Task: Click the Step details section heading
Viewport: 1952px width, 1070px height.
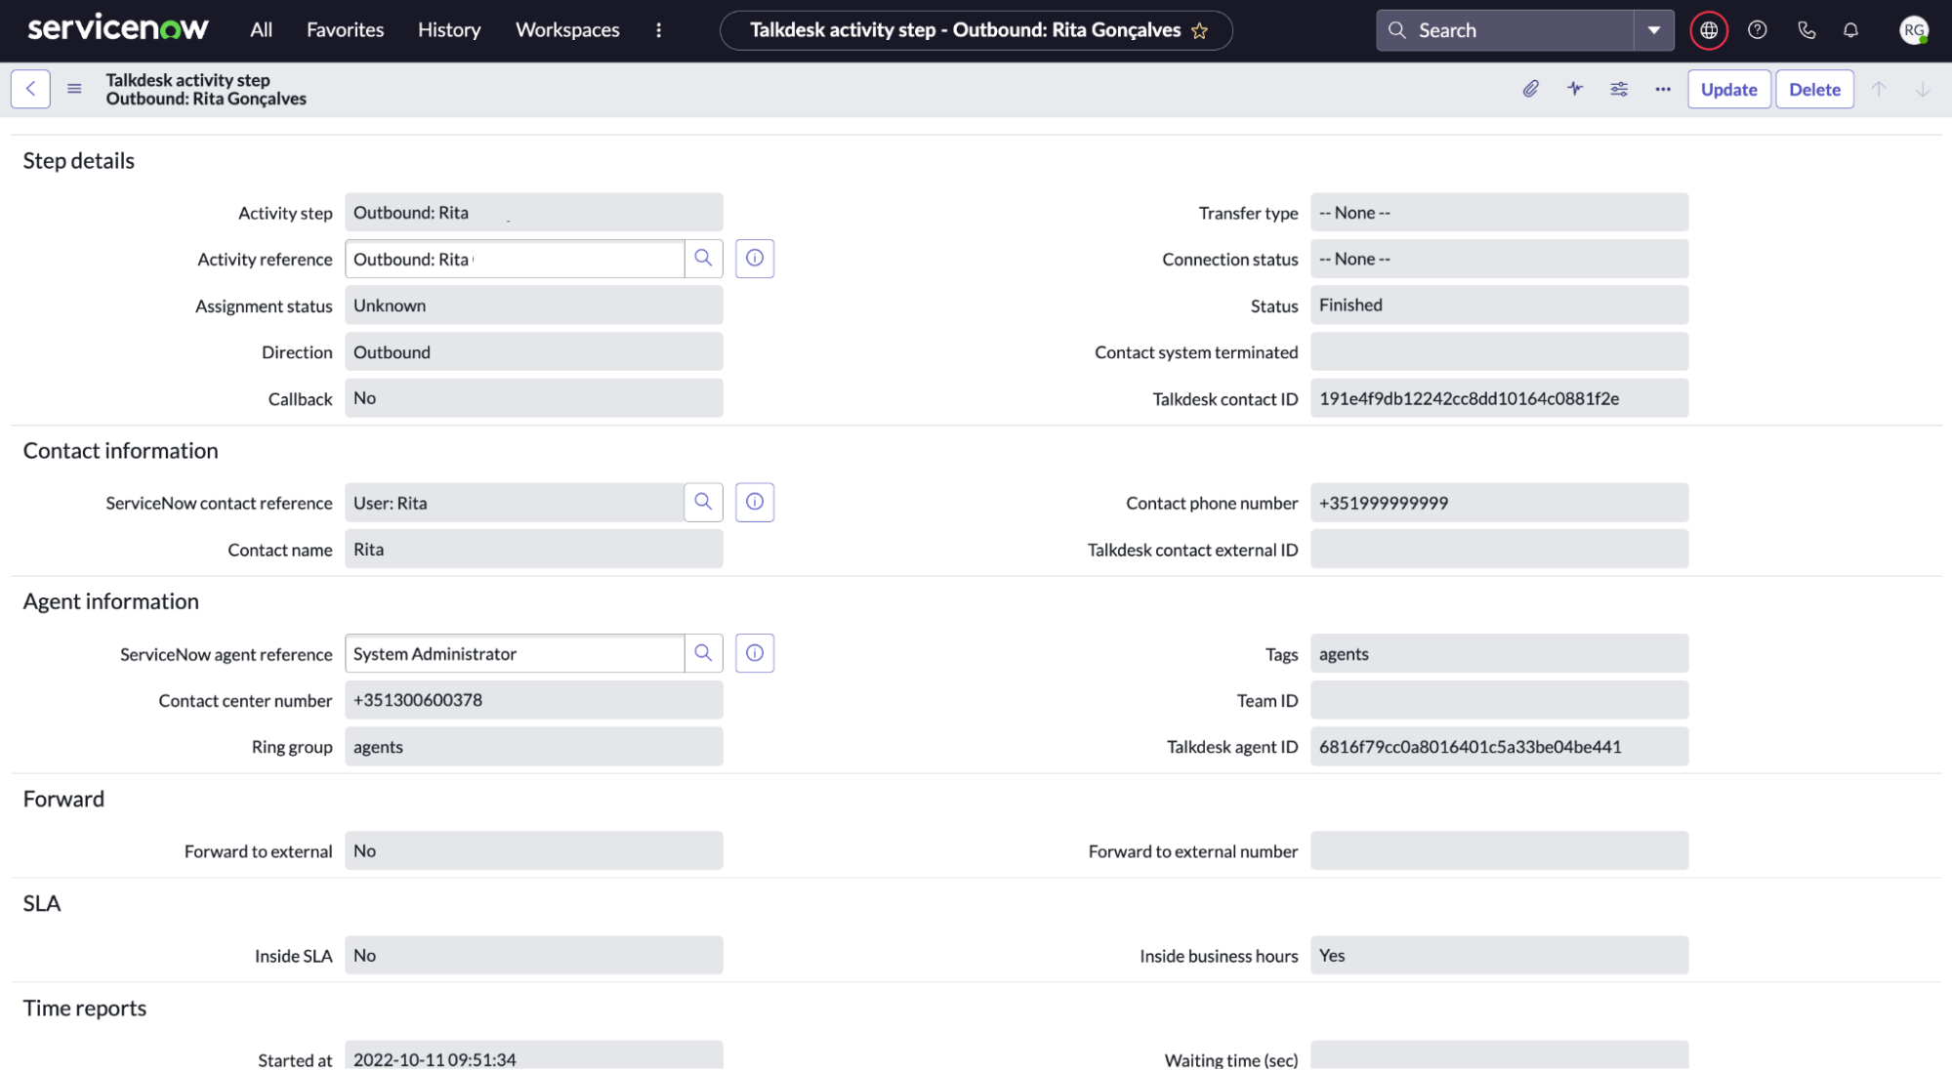Action: tap(79, 160)
